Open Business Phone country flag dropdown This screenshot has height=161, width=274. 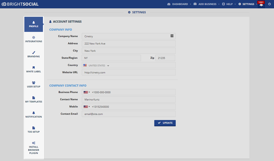86,92
